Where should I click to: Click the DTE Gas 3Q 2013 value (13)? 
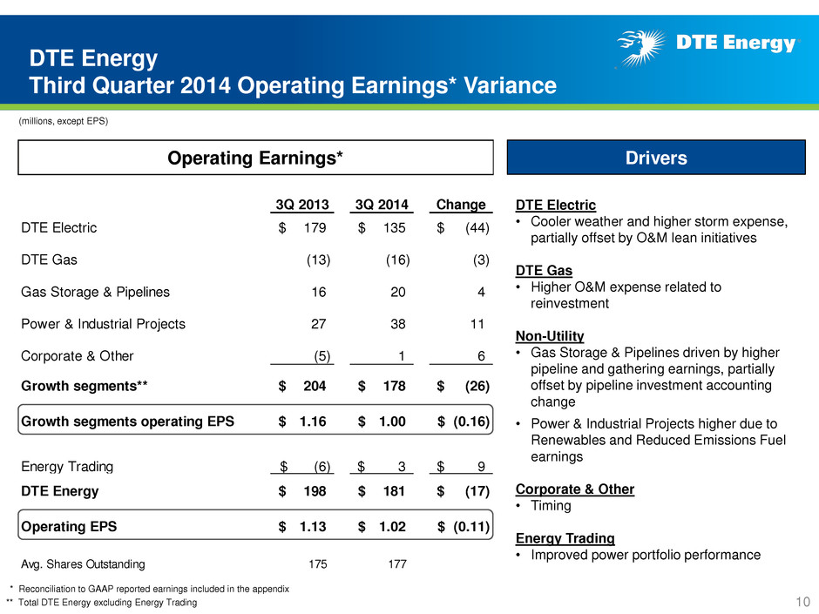[x=319, y=260]
